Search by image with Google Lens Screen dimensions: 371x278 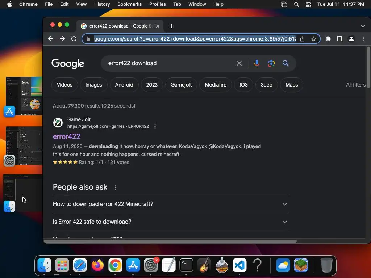click(x=271, y=63)
